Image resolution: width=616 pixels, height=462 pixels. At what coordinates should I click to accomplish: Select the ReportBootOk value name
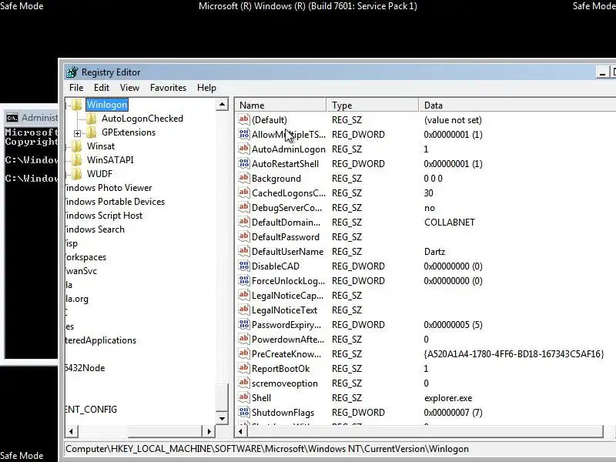coord(280,369)
